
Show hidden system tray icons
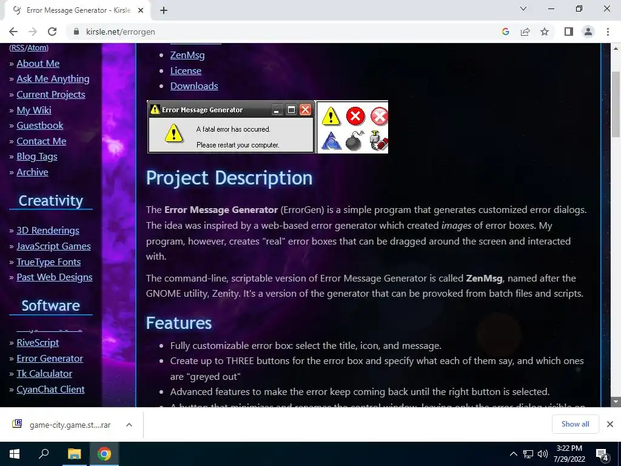tap(513, 454)
